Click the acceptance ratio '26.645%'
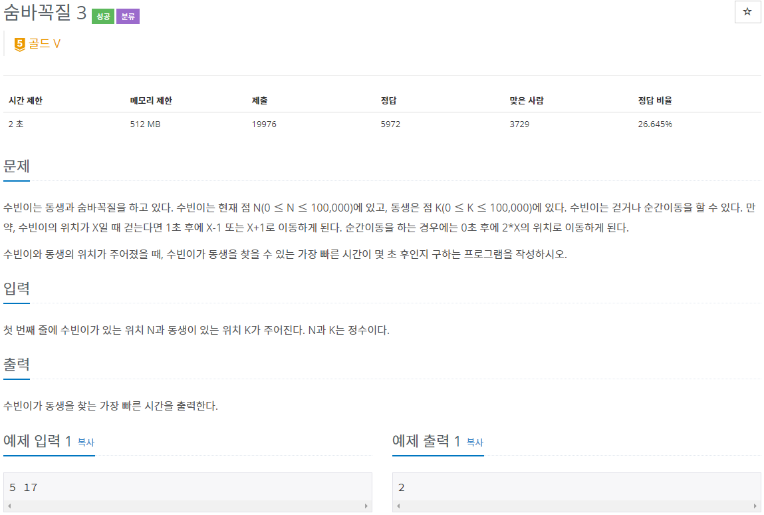 point(655,124)
